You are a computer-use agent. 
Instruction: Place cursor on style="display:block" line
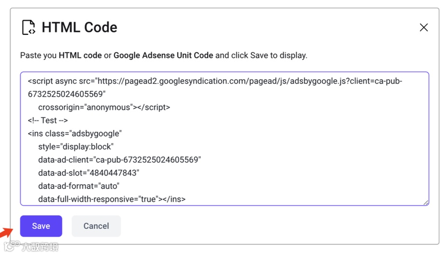[76, 147]
